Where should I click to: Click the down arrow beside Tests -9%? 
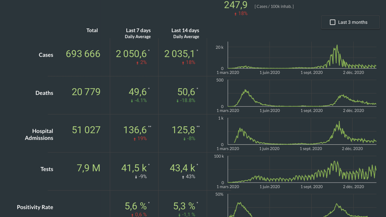(x=136, y=177)
